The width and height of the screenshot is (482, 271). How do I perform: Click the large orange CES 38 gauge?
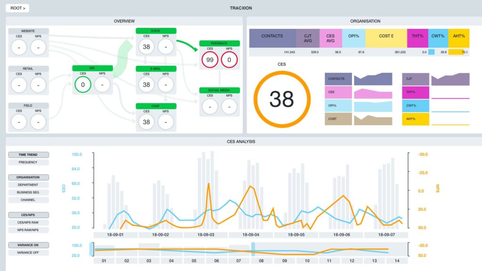coord(282,99)
